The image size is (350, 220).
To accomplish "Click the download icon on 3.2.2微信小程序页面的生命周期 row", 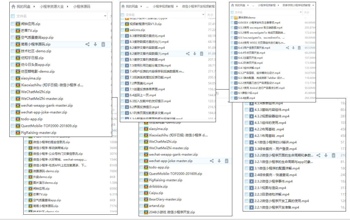I will 326,155.
